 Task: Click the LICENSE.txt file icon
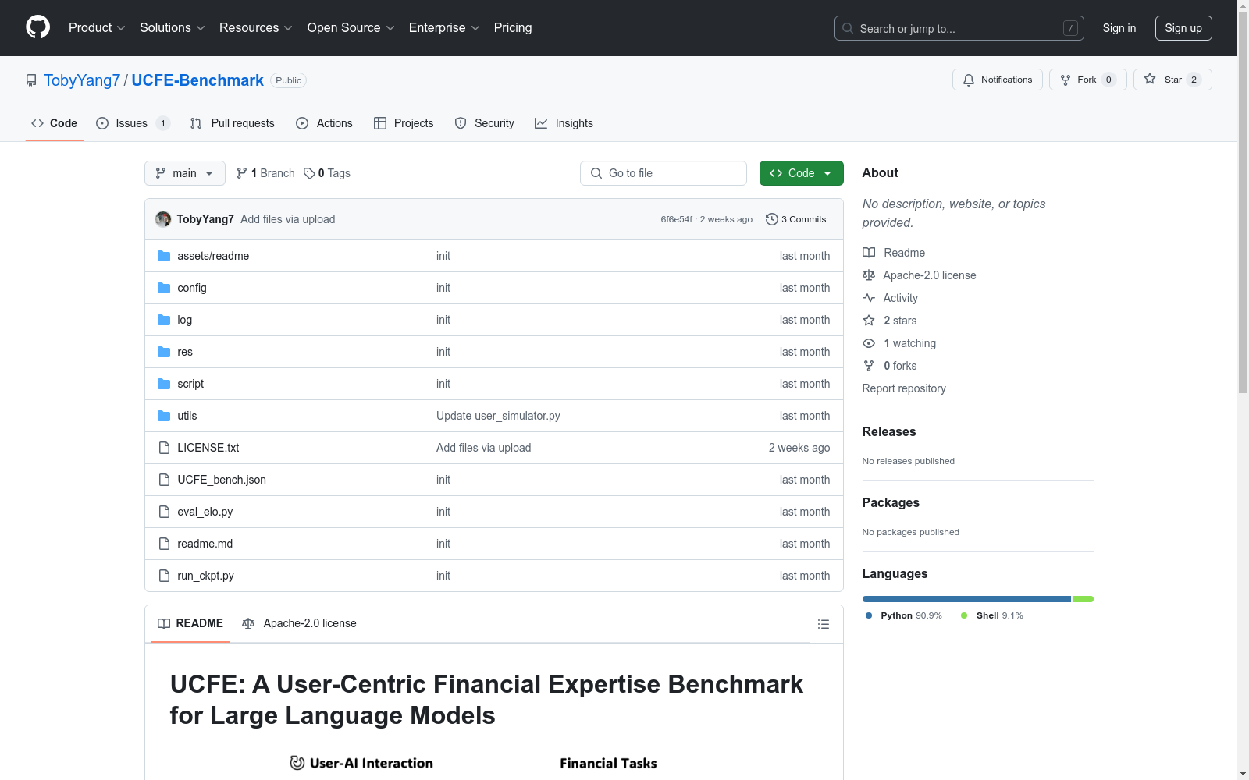point(164,448)
